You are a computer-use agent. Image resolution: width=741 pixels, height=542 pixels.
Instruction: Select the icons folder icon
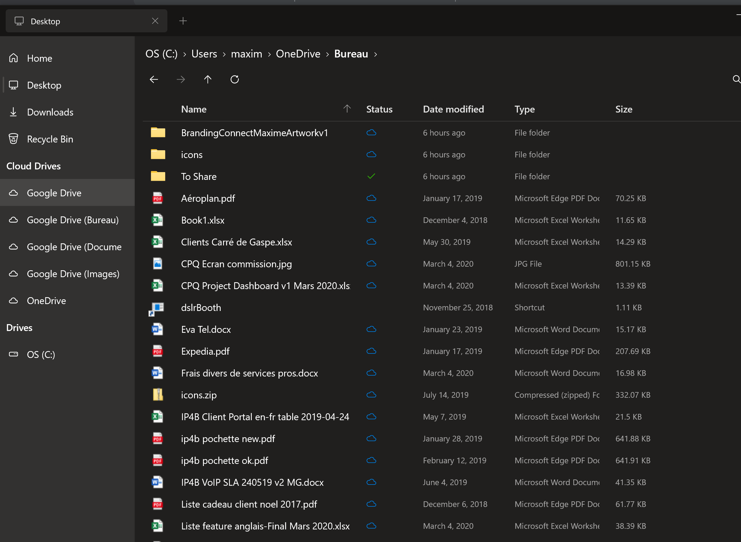[x=158, y=154]
